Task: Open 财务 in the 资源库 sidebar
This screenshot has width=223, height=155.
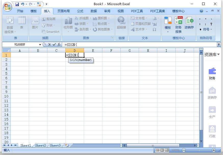Action: pos(212,74)
